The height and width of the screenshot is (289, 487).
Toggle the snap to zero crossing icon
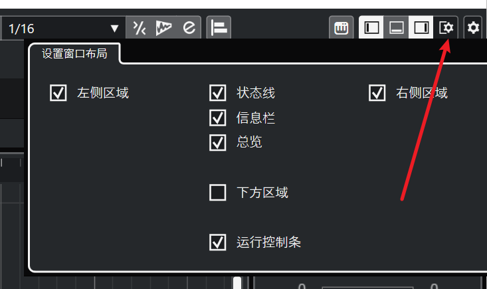pos(140,28)
